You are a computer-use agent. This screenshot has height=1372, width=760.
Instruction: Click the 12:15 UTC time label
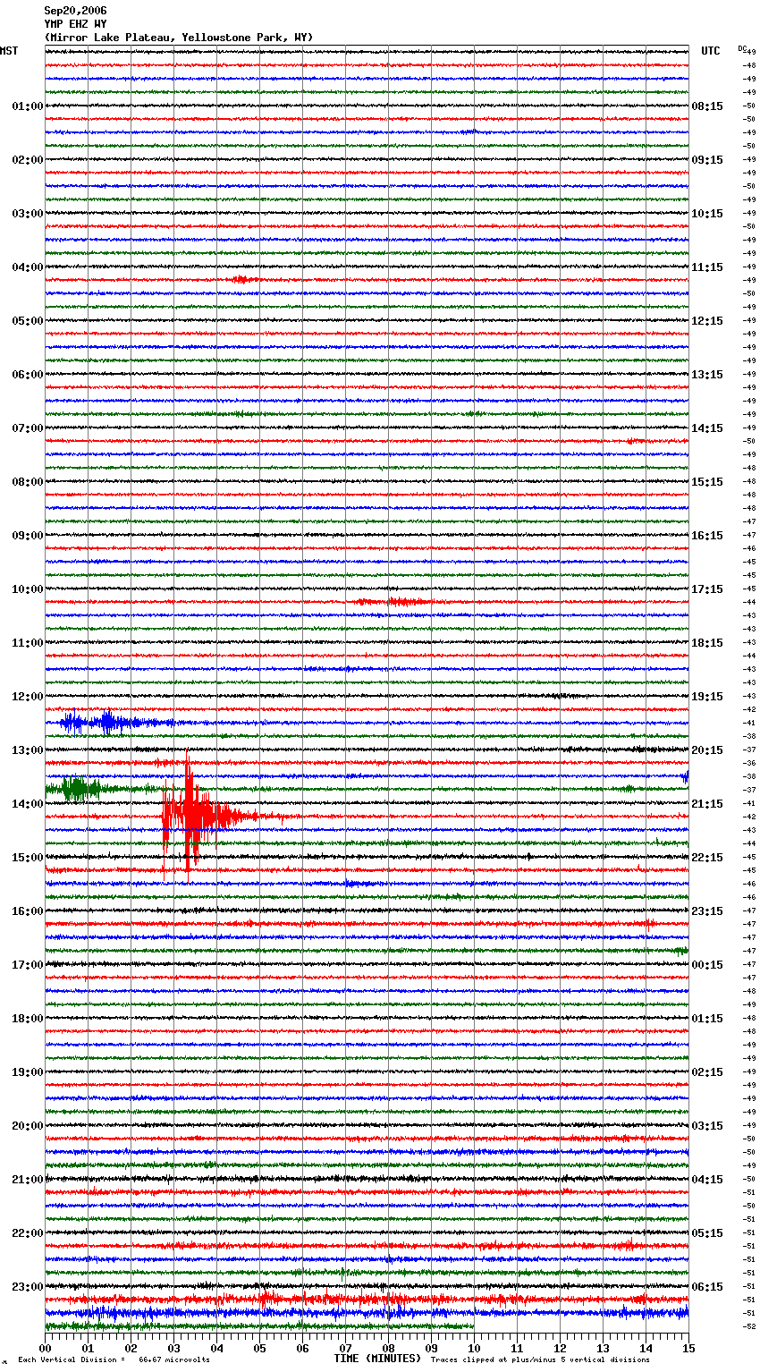pos(707,321)
